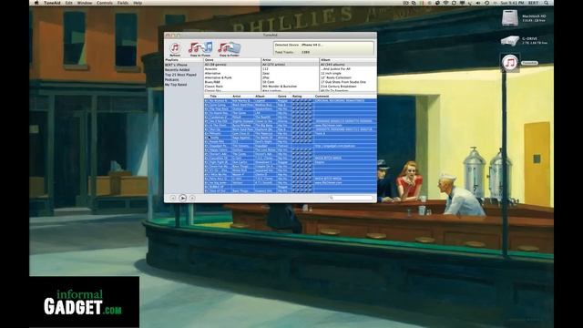The image size is (583, 328).
Task: Open the Window menu
Action: coord(85,3)
